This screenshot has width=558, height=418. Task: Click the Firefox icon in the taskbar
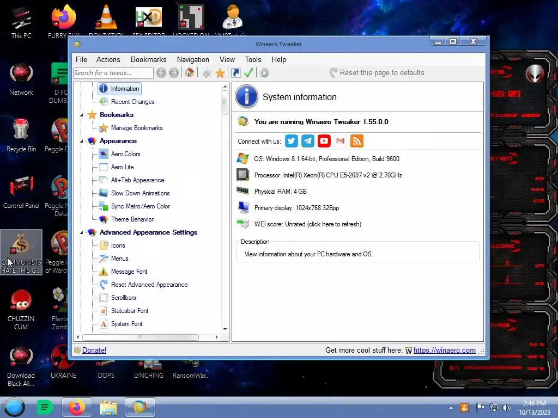77,407
